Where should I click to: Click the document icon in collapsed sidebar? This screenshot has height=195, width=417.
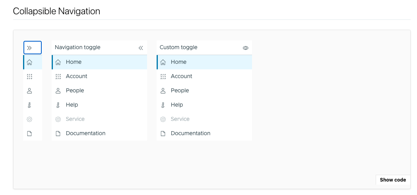29,134
